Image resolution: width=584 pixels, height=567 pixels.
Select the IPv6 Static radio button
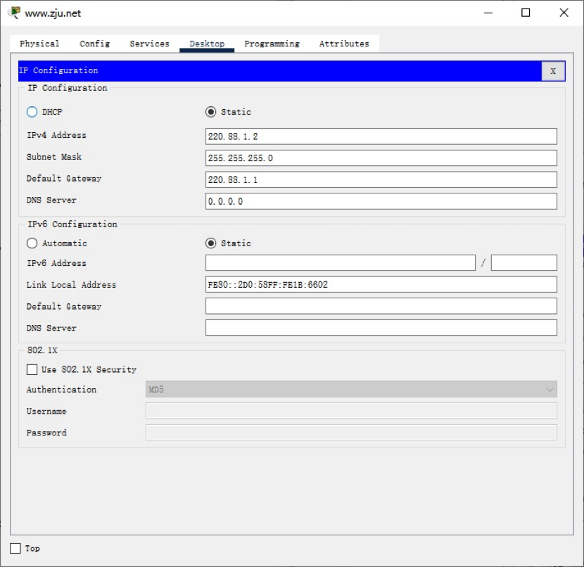click(210, 243)
